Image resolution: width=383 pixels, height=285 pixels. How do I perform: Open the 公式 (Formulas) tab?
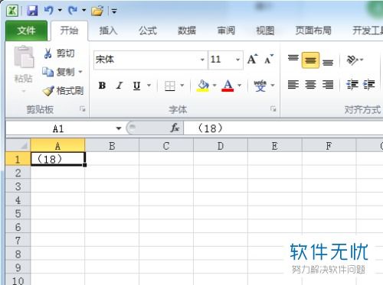click(x=148, y=31)
